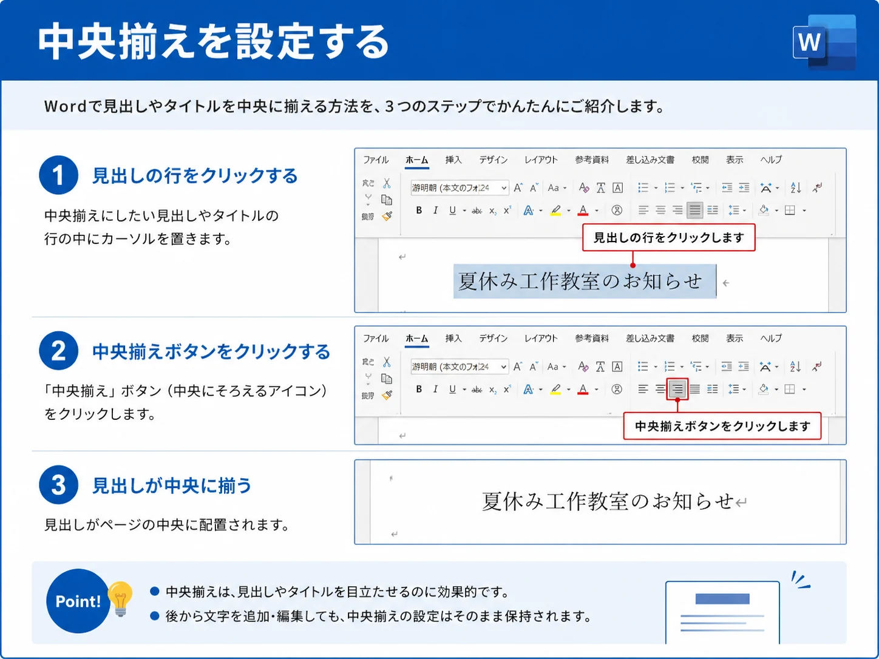The image size is (879, 659).
Task: Open underline style arrow in step 1 ribbon
Action: coord(464,211)
